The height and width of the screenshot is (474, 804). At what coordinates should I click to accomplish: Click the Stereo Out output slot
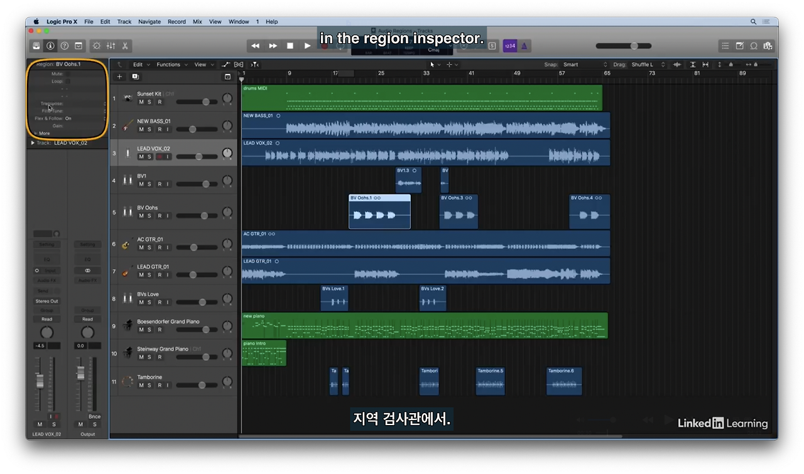(46, 301)
